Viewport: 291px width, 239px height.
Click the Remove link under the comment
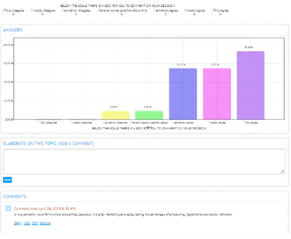click(x=45, y=223)
